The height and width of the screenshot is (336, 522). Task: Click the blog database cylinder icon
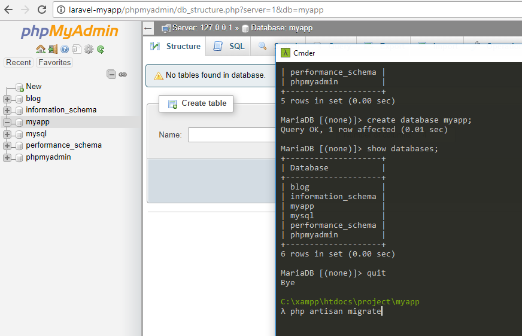[x=19, y=99]
